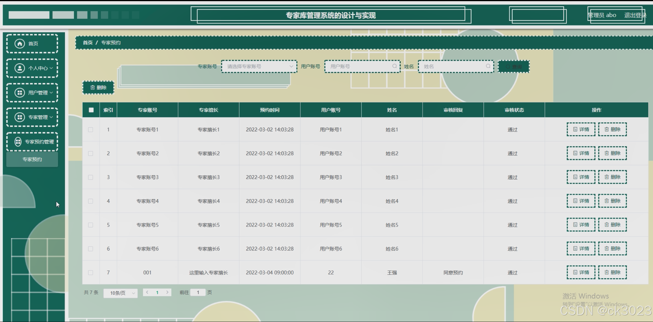Click the search icon in 用户账号 field
The height and width of the screenshot is (322, 653).
[x=394, y=66]
